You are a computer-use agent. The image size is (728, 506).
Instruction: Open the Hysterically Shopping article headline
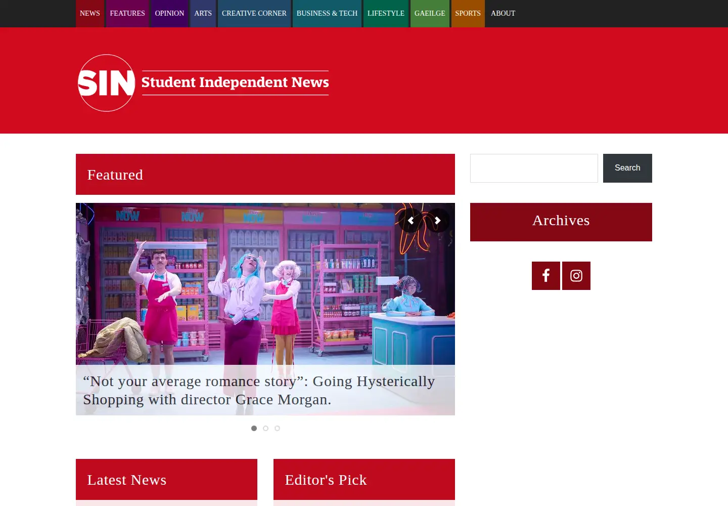[259, 390]
